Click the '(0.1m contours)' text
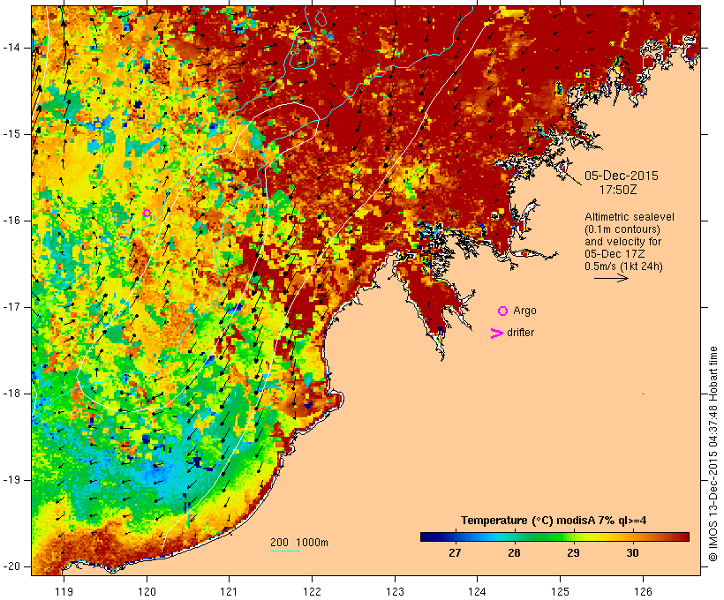Image resolution: width=724 pixels, height=600 pixels. (622, 229)
